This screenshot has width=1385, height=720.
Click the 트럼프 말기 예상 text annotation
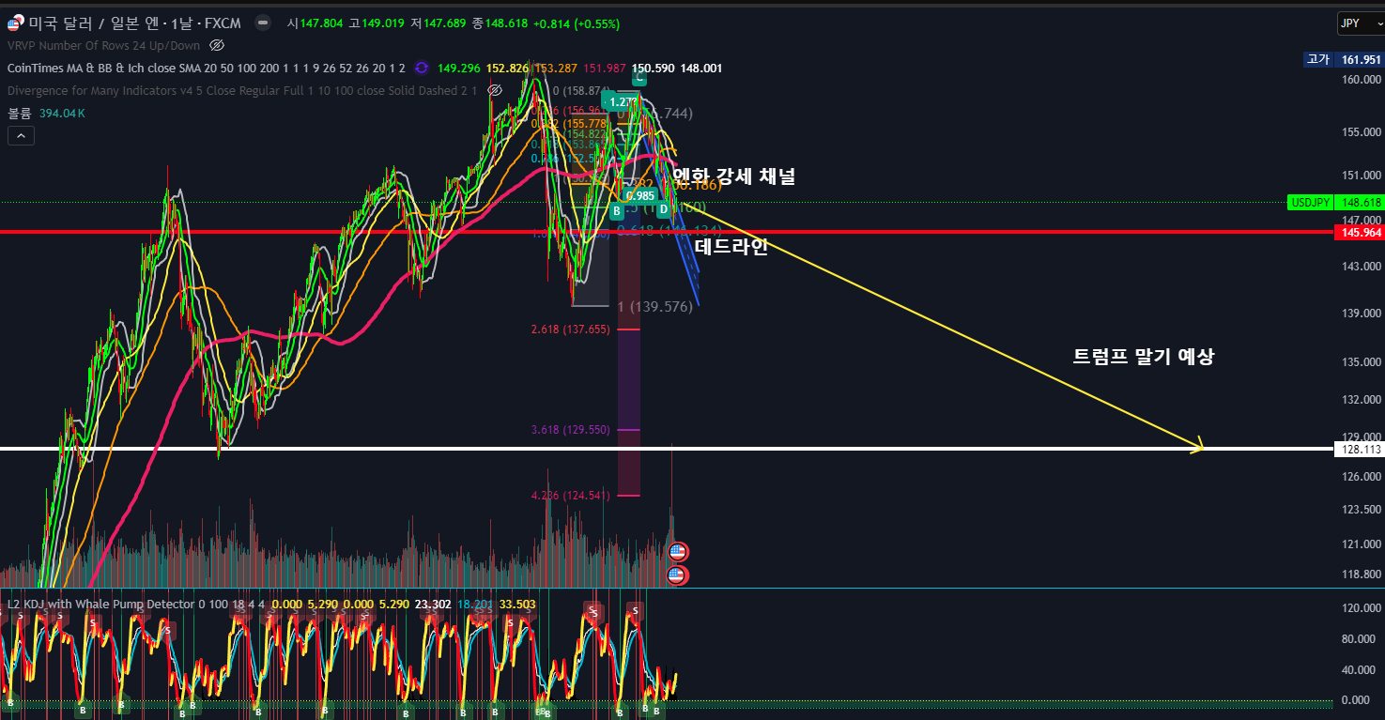pos(1143,357)
